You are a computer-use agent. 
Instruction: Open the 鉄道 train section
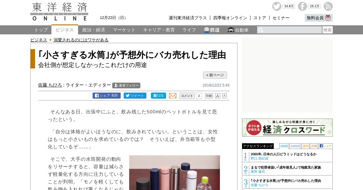point(212,30)
